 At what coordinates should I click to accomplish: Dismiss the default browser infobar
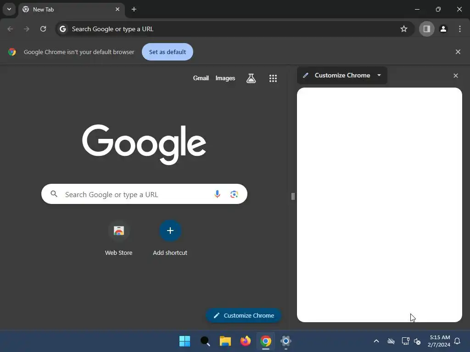[458, 52]
